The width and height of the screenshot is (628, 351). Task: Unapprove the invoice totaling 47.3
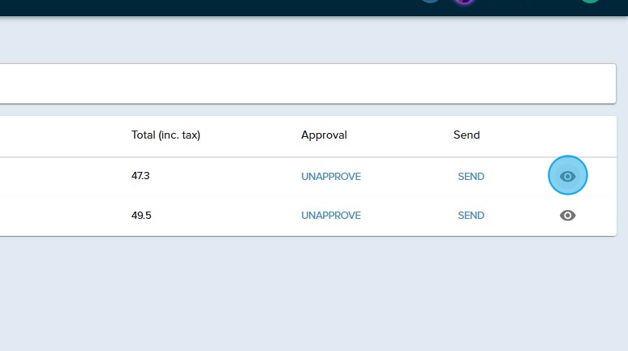331,177
